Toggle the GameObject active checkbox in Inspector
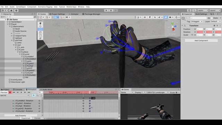222x125 pixels. click(188, 18)
